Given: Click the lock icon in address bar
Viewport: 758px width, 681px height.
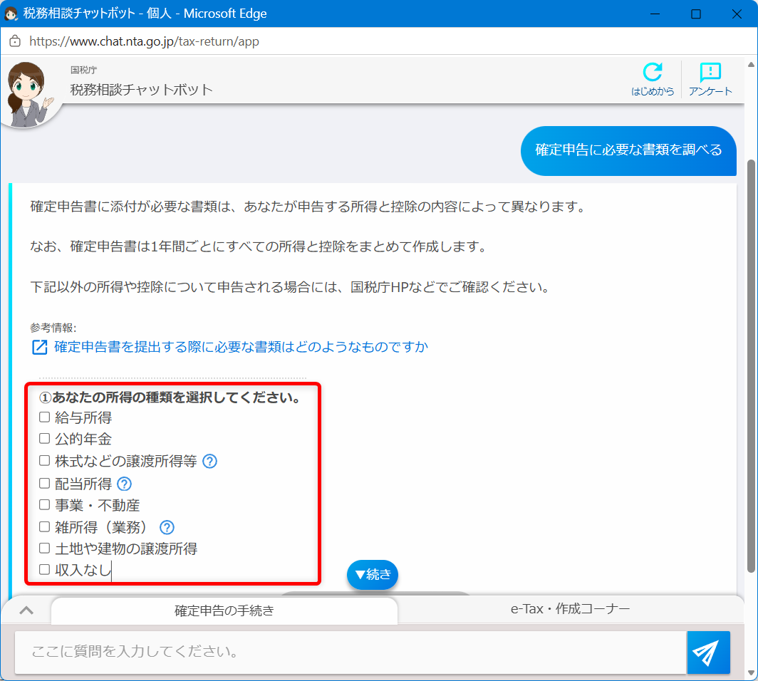Looking at the screenshot, I should pos(15,41).
